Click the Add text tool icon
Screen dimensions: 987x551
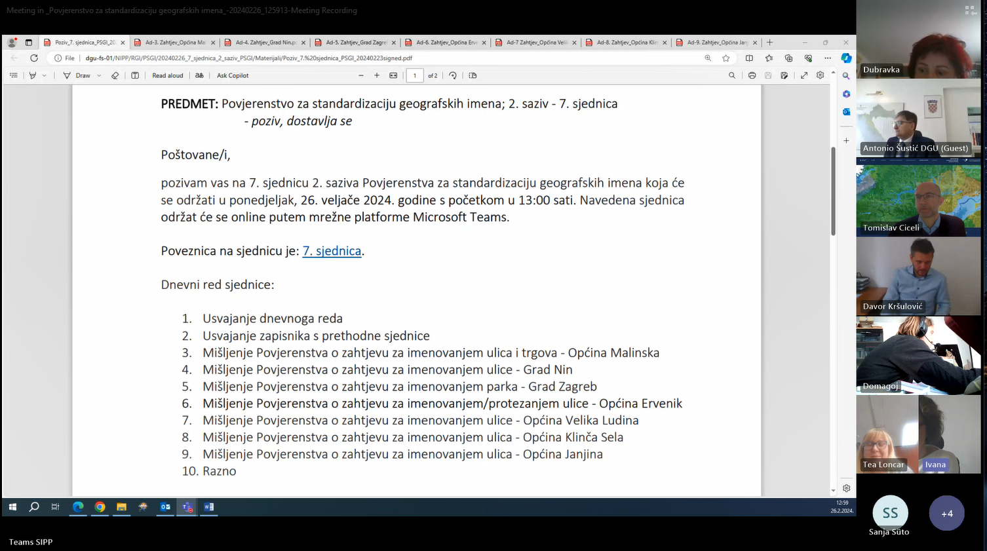135,75
